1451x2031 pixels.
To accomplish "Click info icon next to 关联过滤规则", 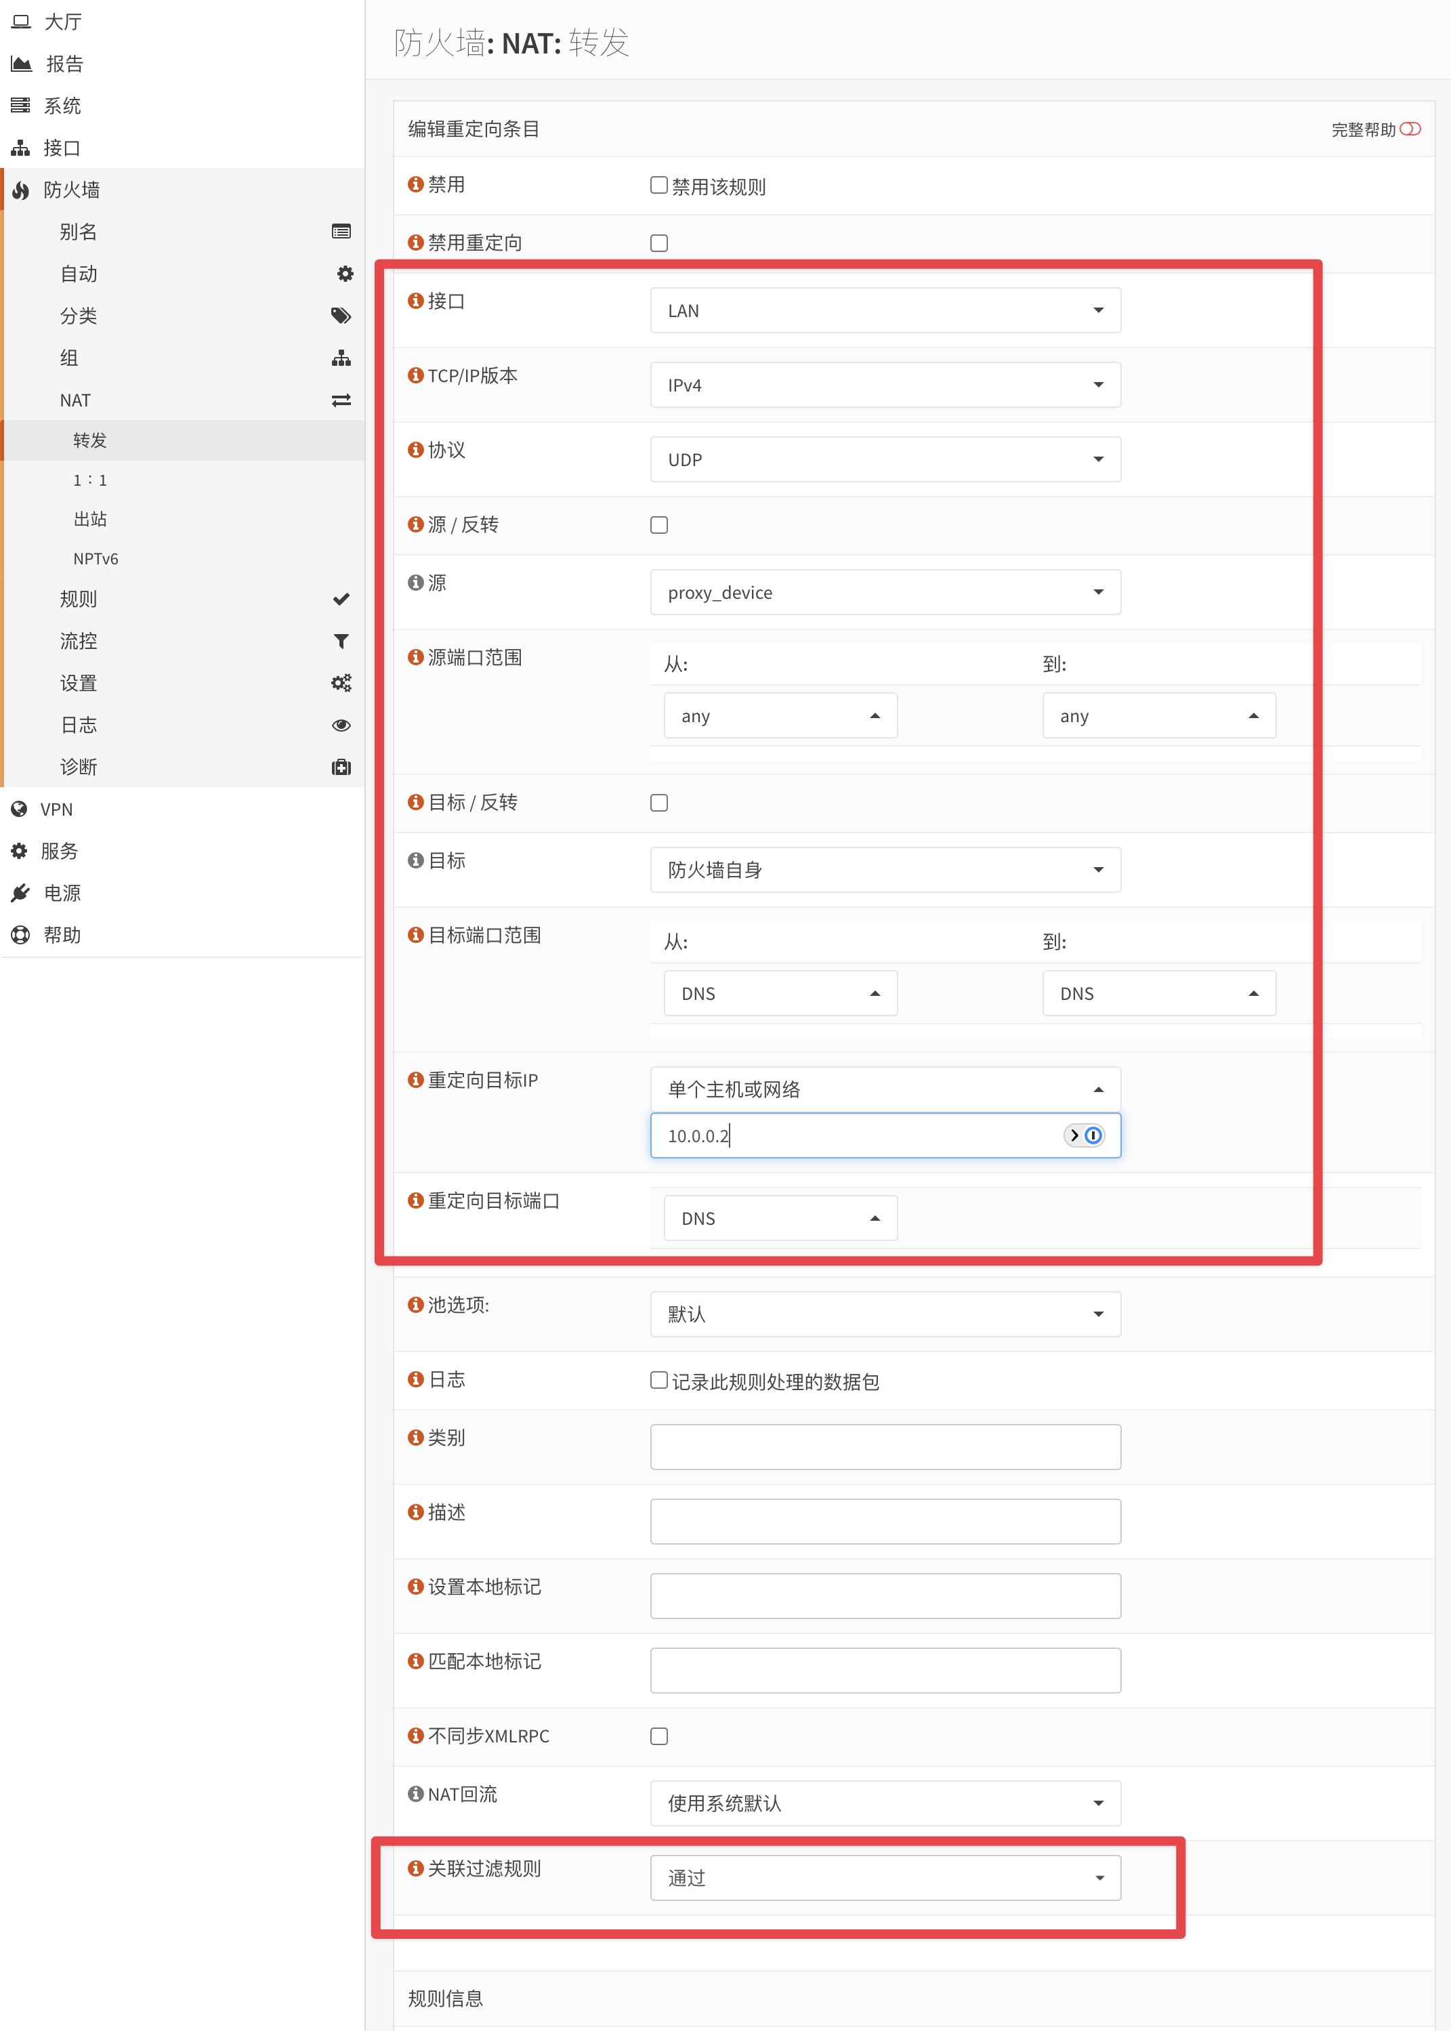I will click(x=415, y=1868).
